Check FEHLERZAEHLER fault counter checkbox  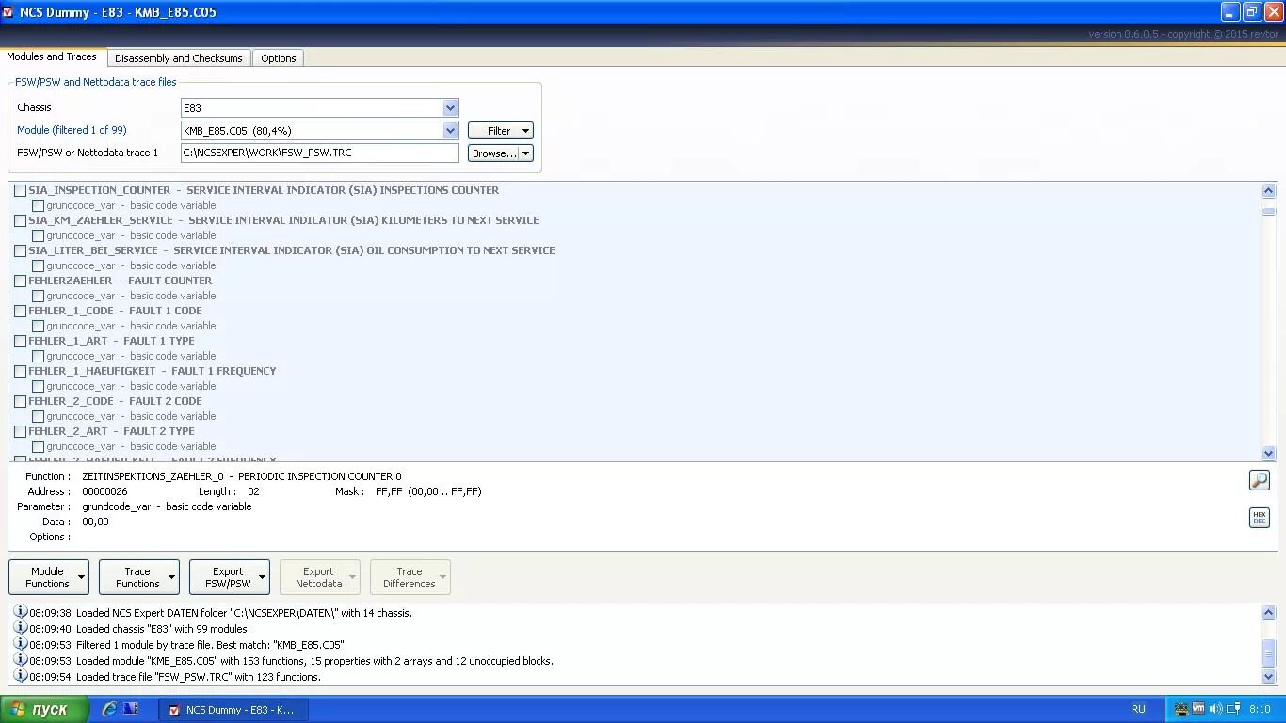20,281
